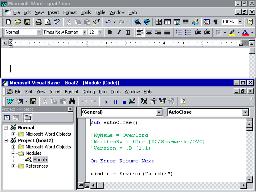
Task: Open Word's Table menu
Action: point(100,12)
